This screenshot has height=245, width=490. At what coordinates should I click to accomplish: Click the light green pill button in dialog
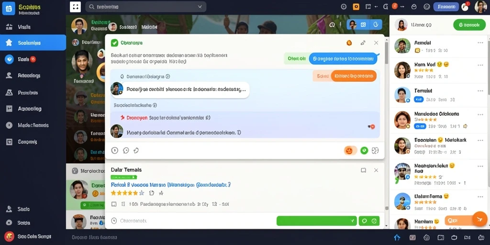[296, 58]
